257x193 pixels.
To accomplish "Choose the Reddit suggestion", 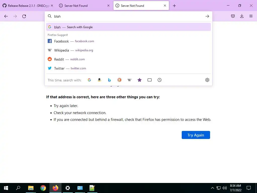I will 128,59.
